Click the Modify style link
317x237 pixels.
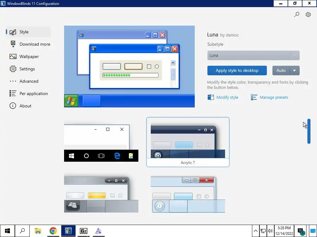tap(227, 97)
